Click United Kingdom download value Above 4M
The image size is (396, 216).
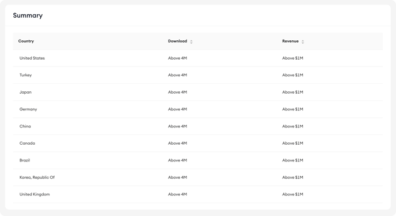tap(177, 194)
